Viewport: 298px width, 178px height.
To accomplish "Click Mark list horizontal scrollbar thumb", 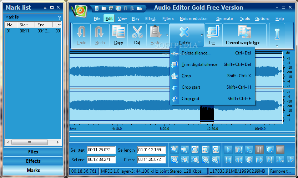I will (30, 142).
